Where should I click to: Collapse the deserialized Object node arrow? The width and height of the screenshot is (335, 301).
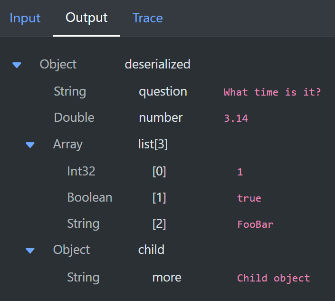17,65
